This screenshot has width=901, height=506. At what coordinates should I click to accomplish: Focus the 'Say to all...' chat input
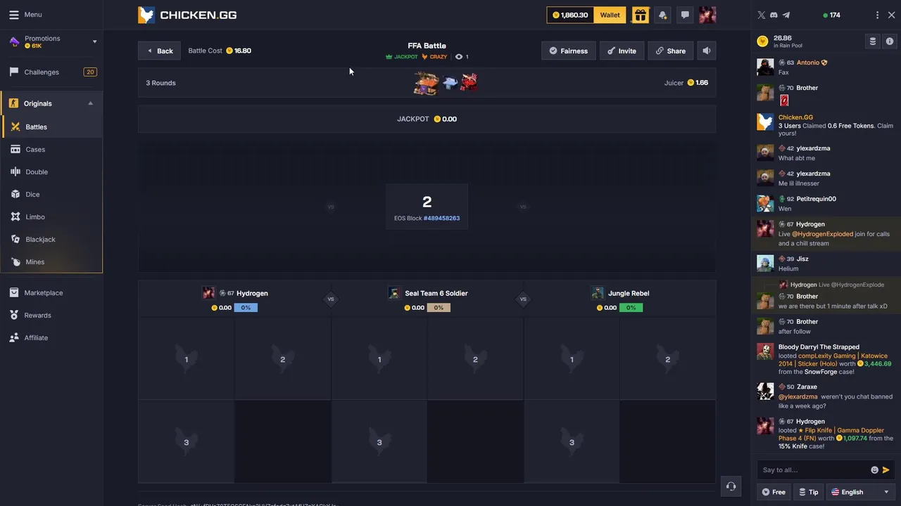813,470
